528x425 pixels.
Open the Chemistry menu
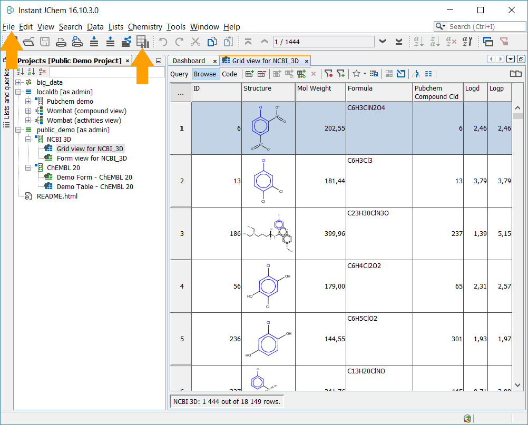145,27
